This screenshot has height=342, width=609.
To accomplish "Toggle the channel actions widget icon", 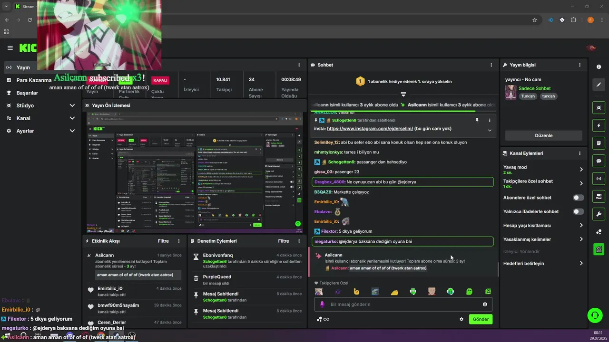I will 599,196.
